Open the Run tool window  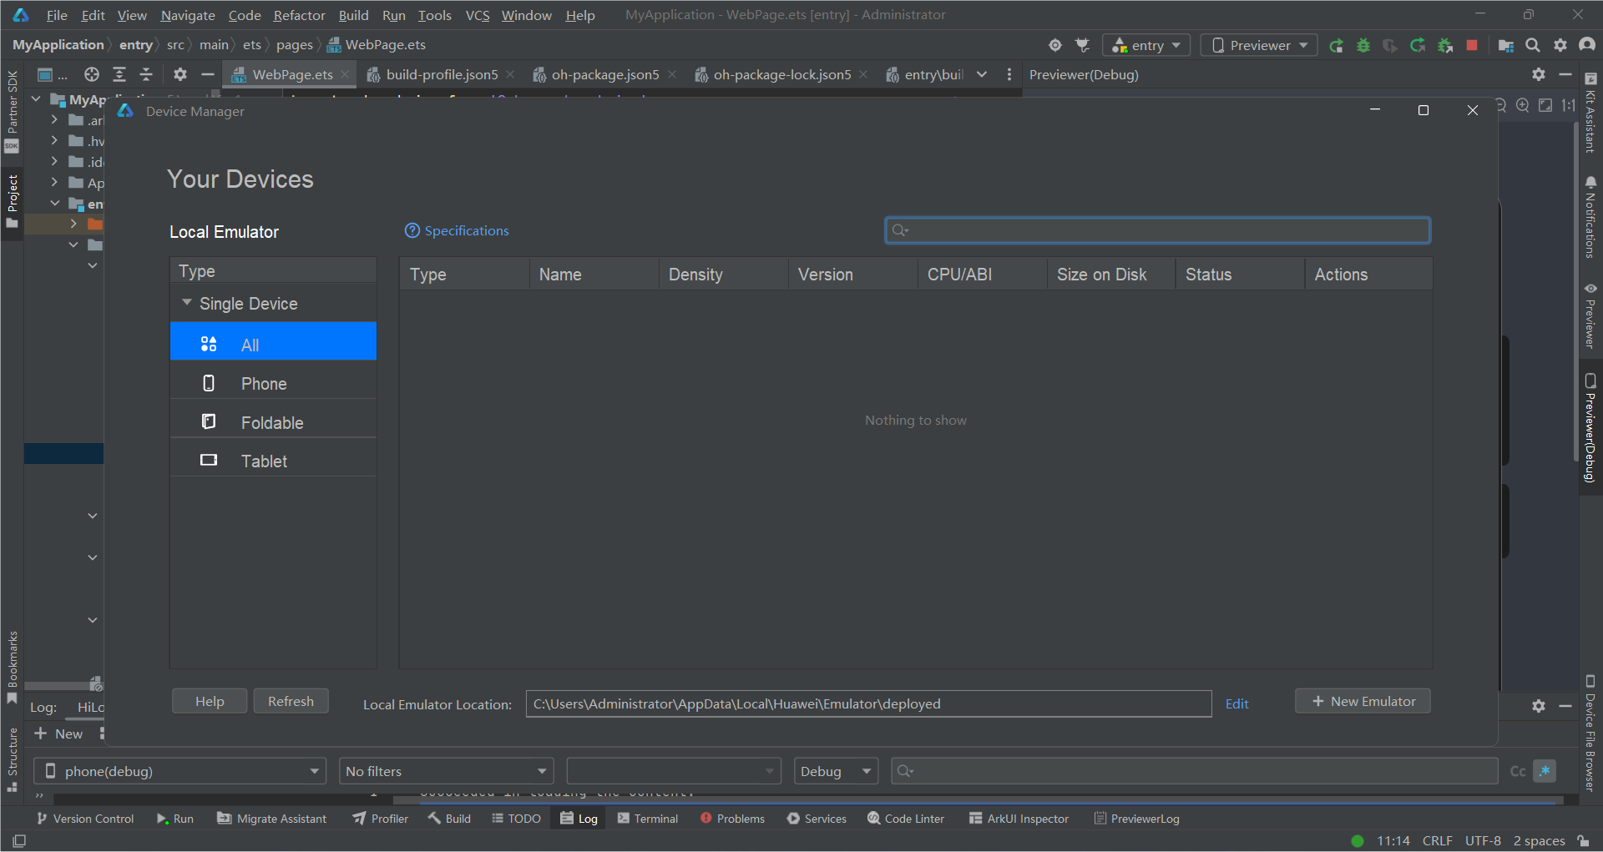(x=175, y=819)
